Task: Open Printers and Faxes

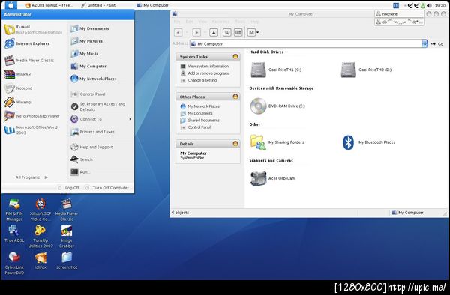Action: 92,132
